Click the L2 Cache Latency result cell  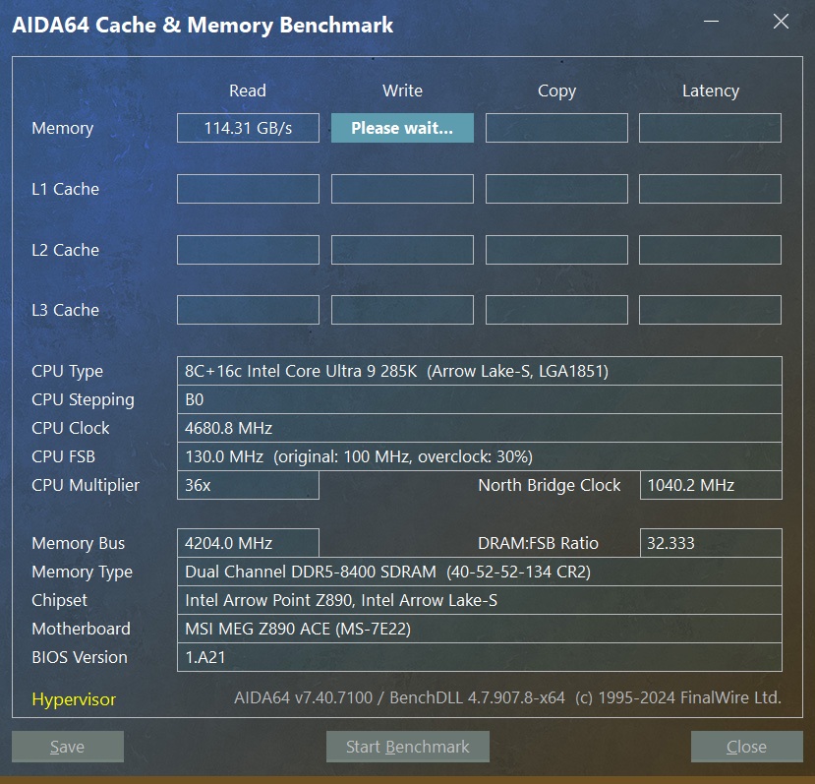tap(710, 250)
